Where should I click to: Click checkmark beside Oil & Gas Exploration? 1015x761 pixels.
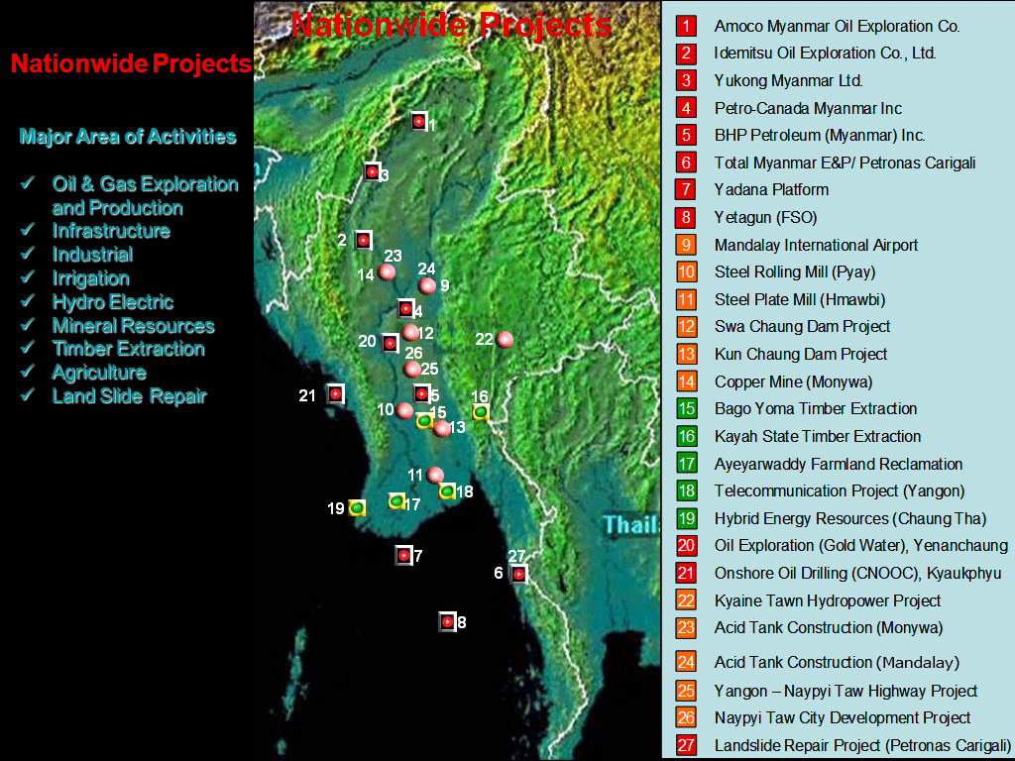coord(29,184)
